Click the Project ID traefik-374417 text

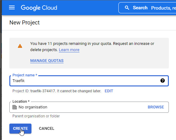[43, 91]
